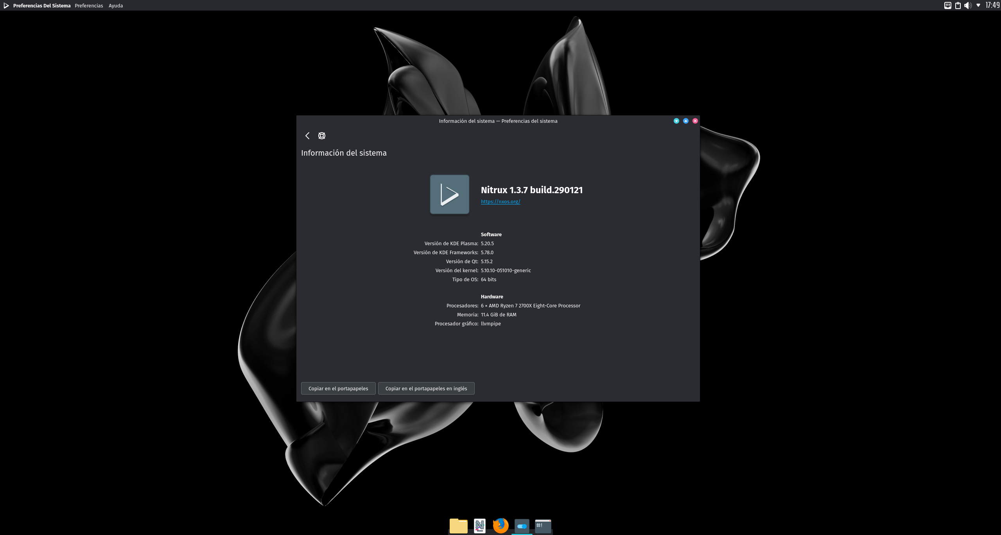The width and height of the screenshot is (1001, 535).
Task: Click the Software section header
Action: pyautogui.click(x=491, y=234)
